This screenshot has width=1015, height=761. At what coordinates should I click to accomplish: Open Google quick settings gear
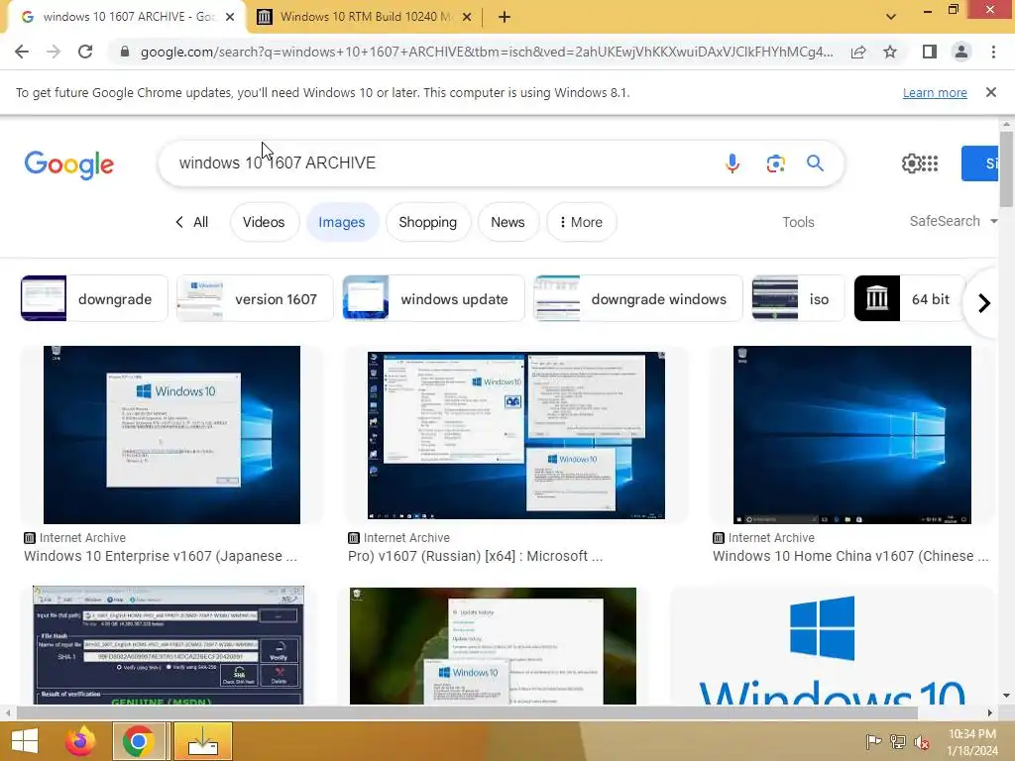[x=911, y=163]
